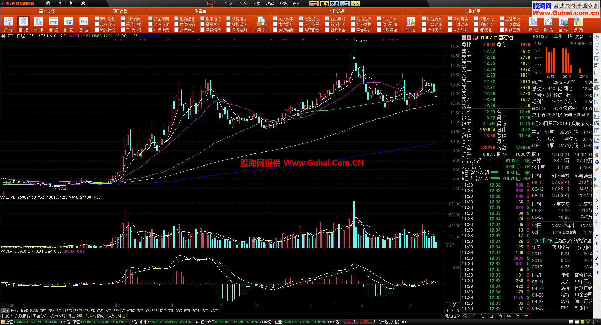601x325 pixels.
Task: Tick the 财经要闻 checkbox
Action: click(x=424, y=19)
